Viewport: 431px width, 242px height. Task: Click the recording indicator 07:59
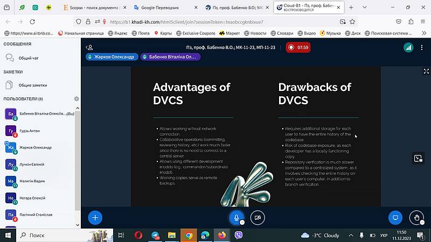(298, 47)
